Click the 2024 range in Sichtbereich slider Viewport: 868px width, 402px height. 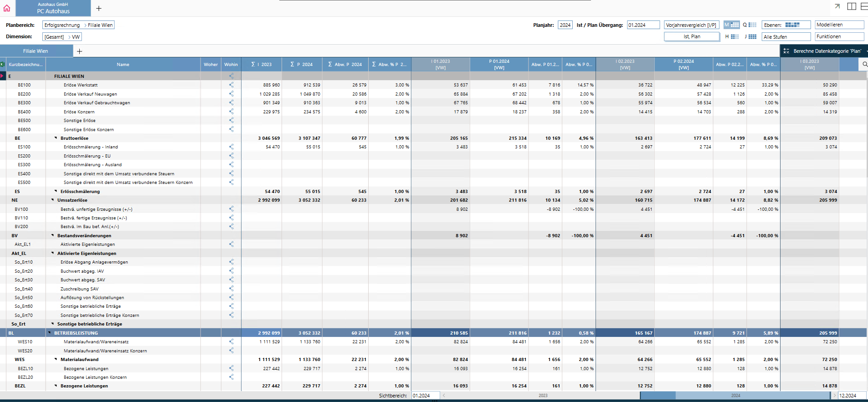(x=735, y=396)
